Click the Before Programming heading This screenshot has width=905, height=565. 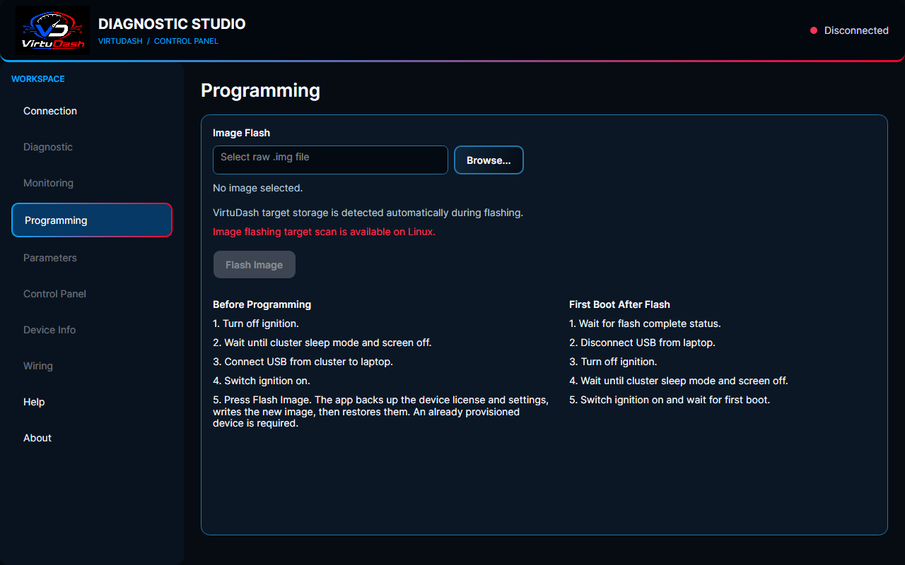point(262,304)
